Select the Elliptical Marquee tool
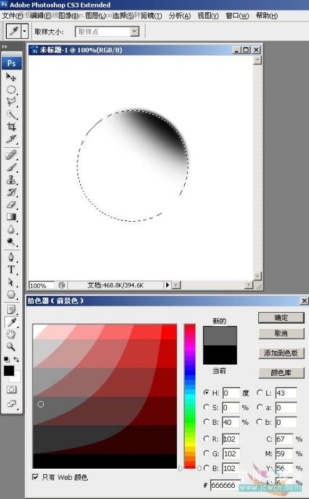 11,89
